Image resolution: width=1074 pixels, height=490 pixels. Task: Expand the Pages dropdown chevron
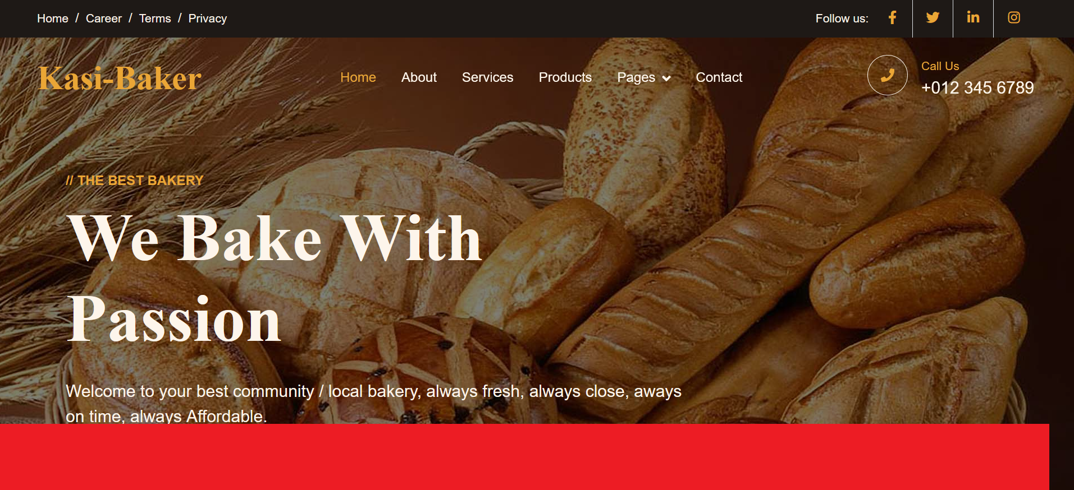666,78
